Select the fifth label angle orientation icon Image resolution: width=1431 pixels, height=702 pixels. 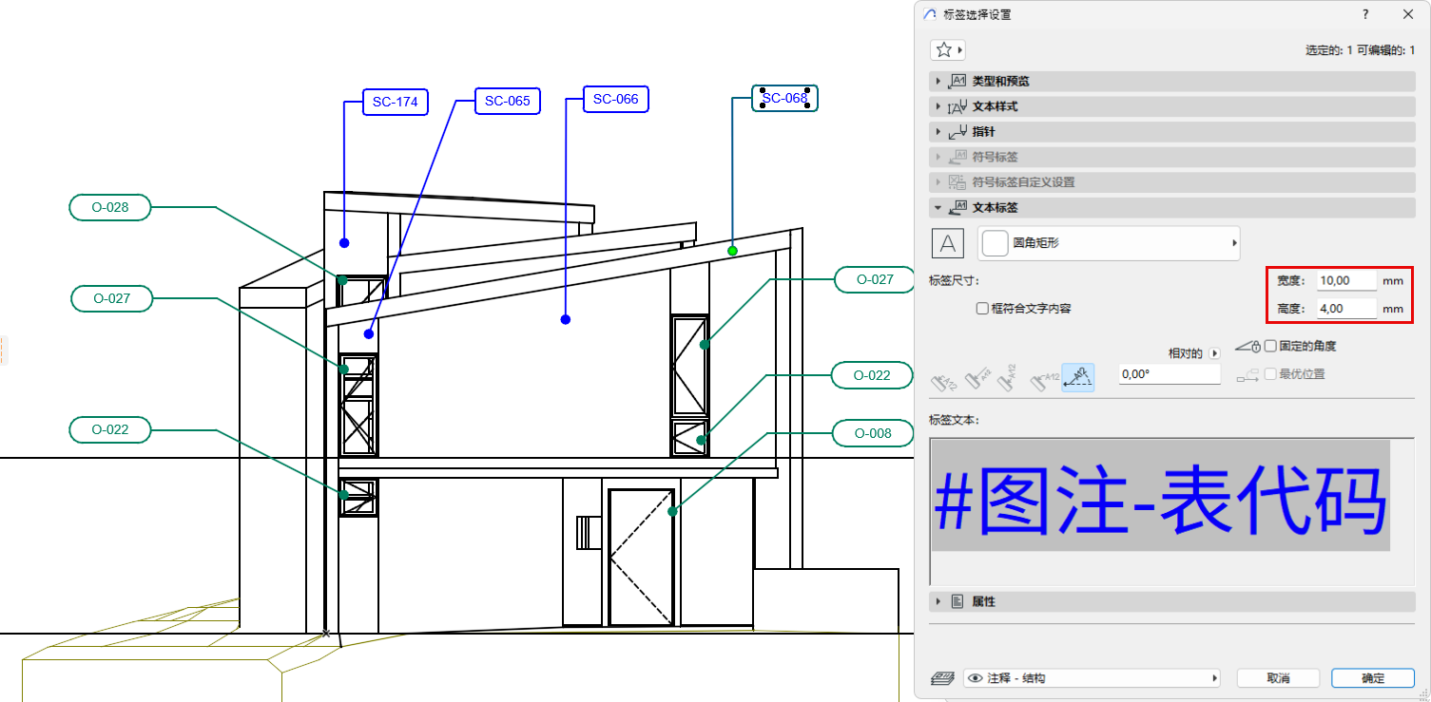pyautogui.click(x=1077, y=377)
